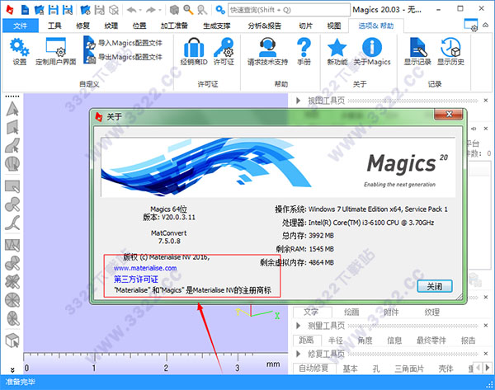The height and width of the screenshot is (390, 495).
Task: Select the 纹理 annotation tab
Action: pos(431,312)
